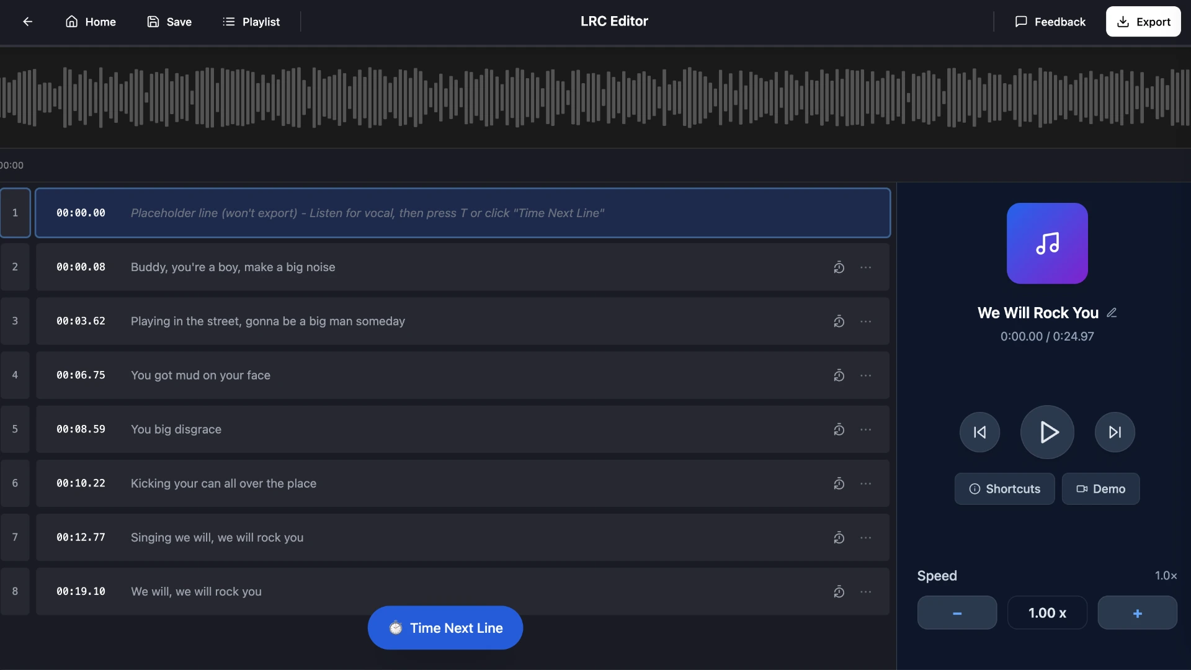
Task: Click the Export button
Action: point(1143,21)
